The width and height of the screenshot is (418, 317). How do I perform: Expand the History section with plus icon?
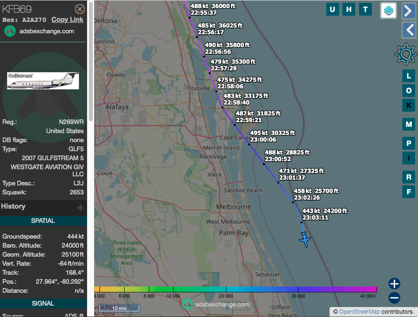(80, 208)
